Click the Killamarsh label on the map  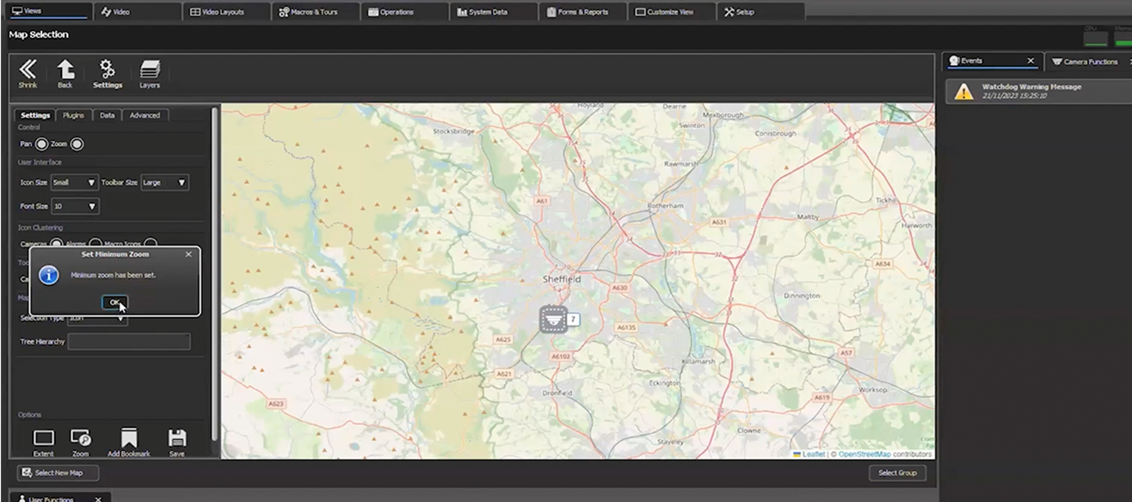click(x=697, y=362)
